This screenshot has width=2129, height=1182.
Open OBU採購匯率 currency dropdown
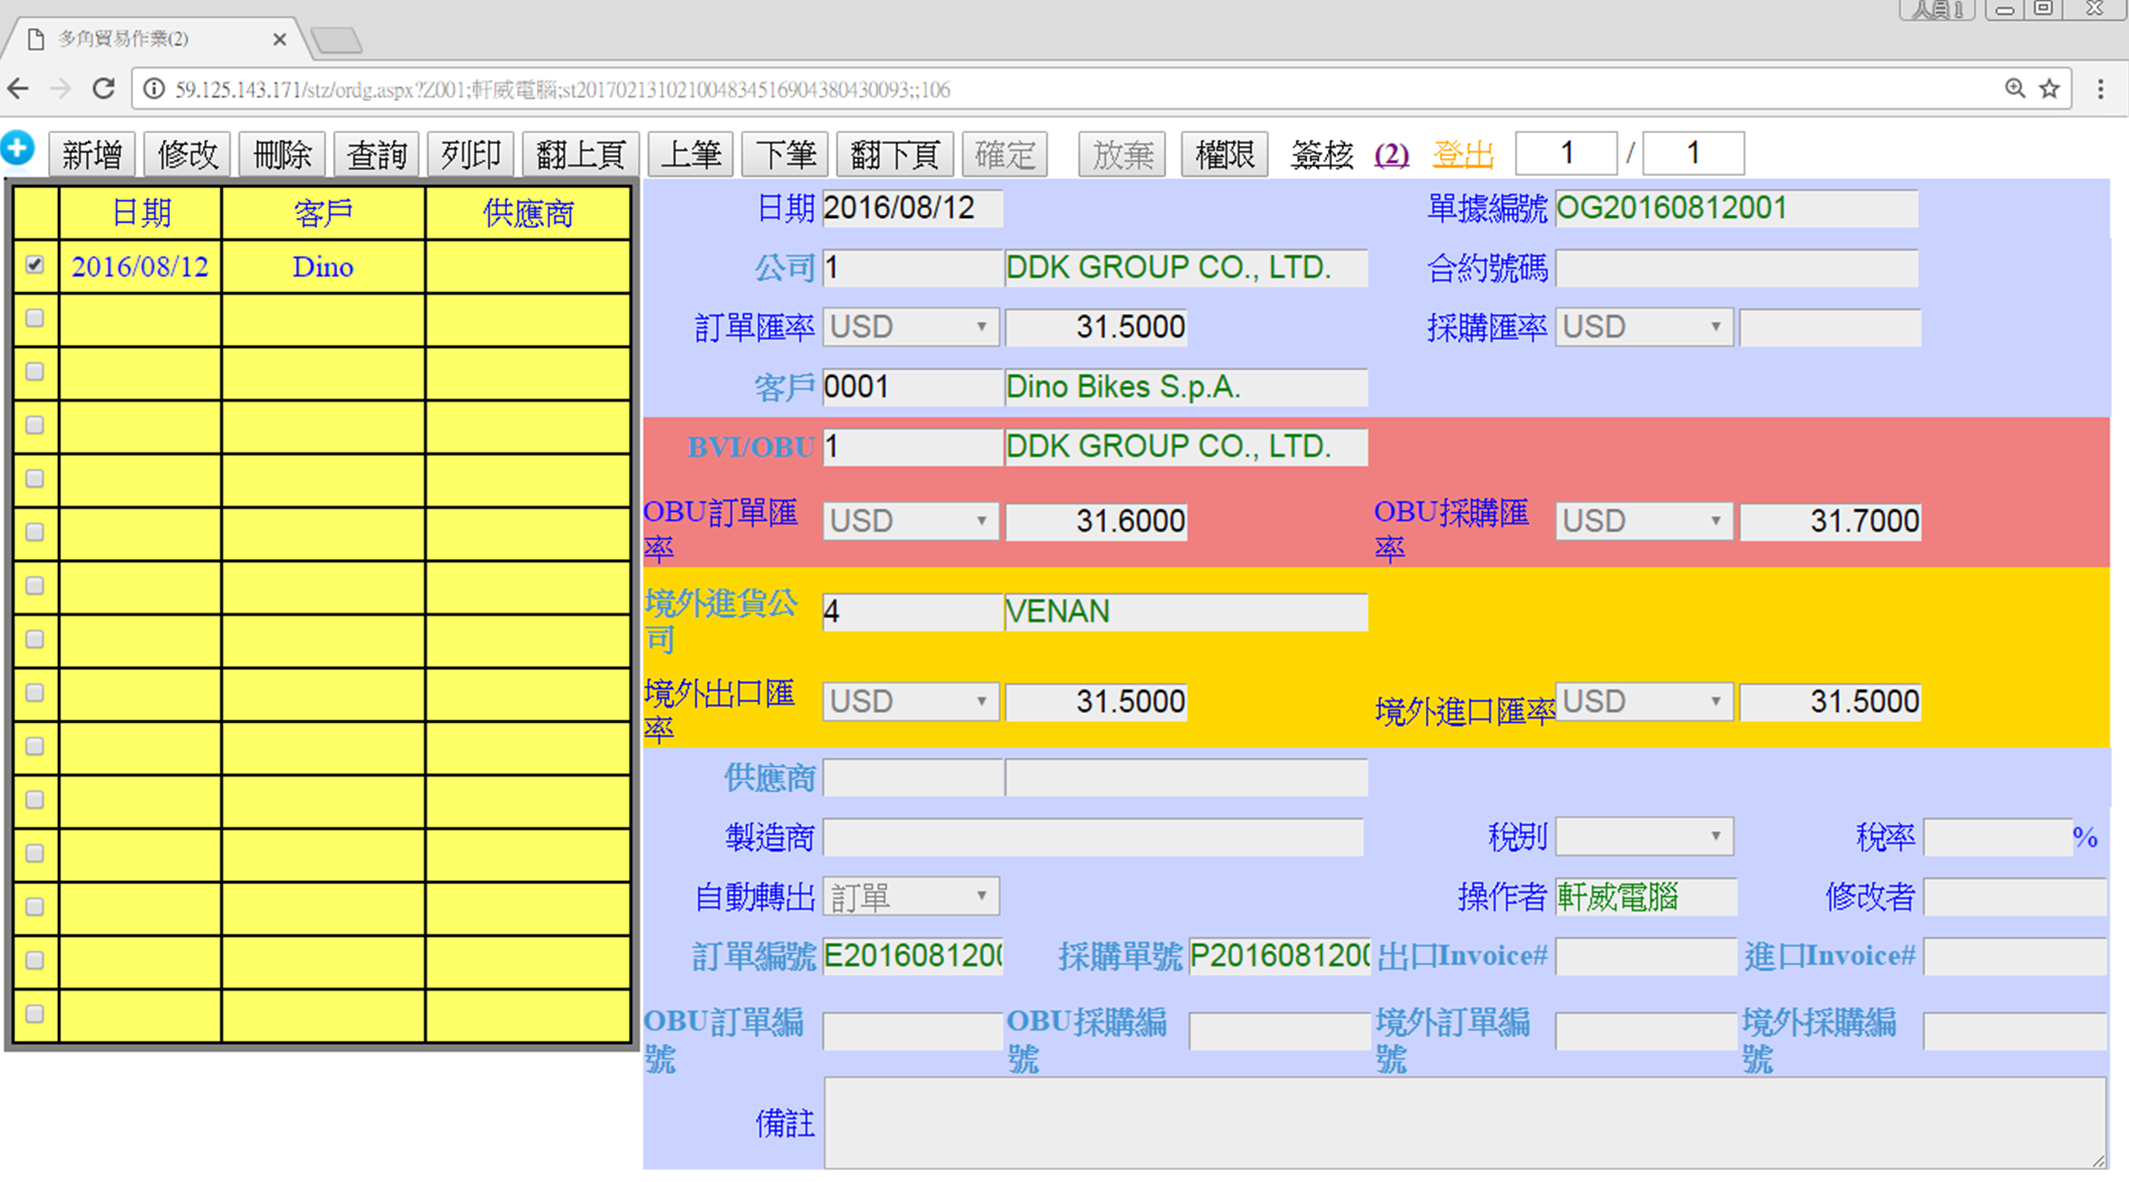pos(1644,521)
